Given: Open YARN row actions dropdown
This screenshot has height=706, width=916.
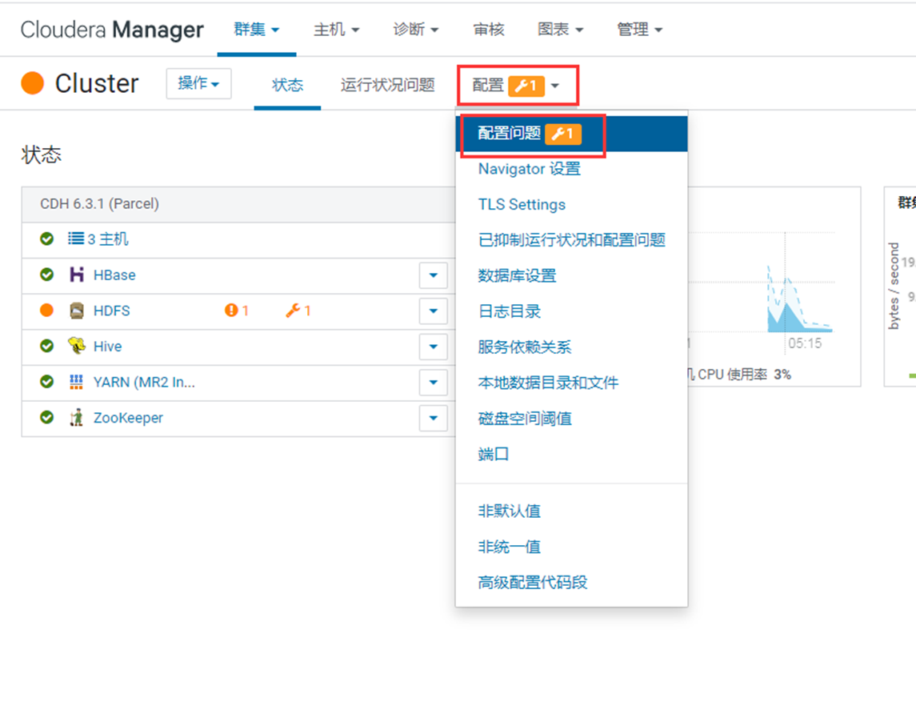Looking at the screenshot, I should point(434,383).
